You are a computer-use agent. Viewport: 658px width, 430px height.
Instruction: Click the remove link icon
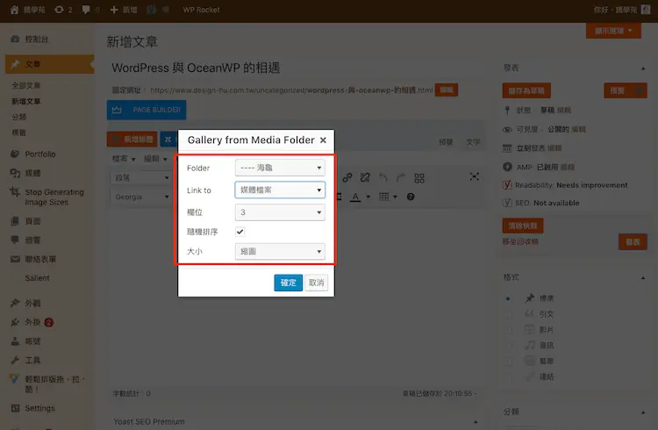(365, 177)
